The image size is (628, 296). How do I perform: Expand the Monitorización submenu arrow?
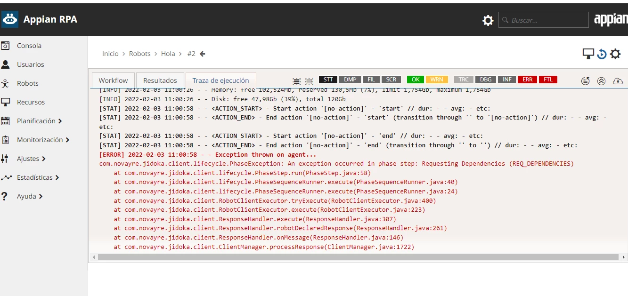(x=67, y=140)
